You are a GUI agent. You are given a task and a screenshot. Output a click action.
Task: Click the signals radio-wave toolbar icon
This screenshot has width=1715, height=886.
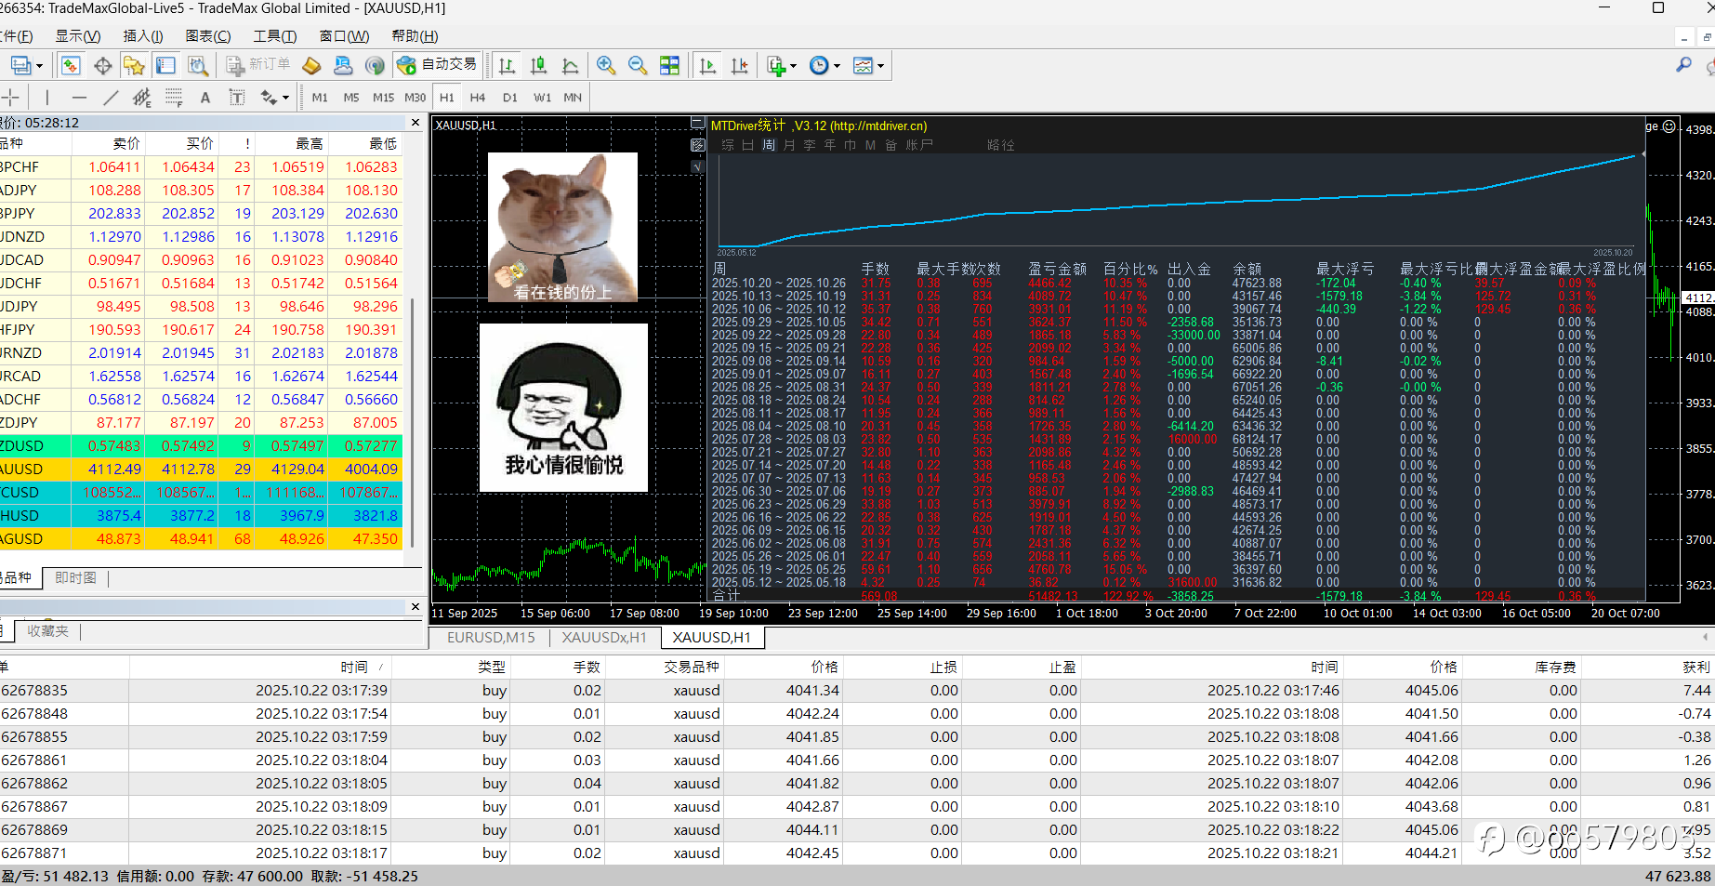[x=375, y=65]
